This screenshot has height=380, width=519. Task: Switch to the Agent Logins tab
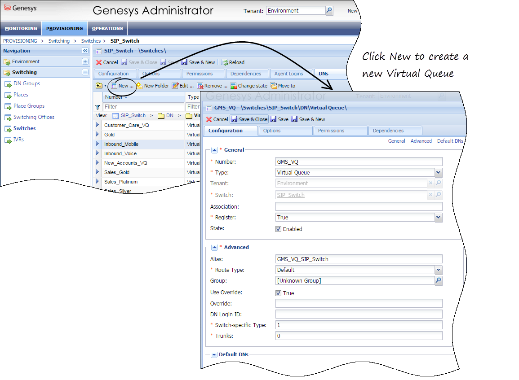[288, 74]
